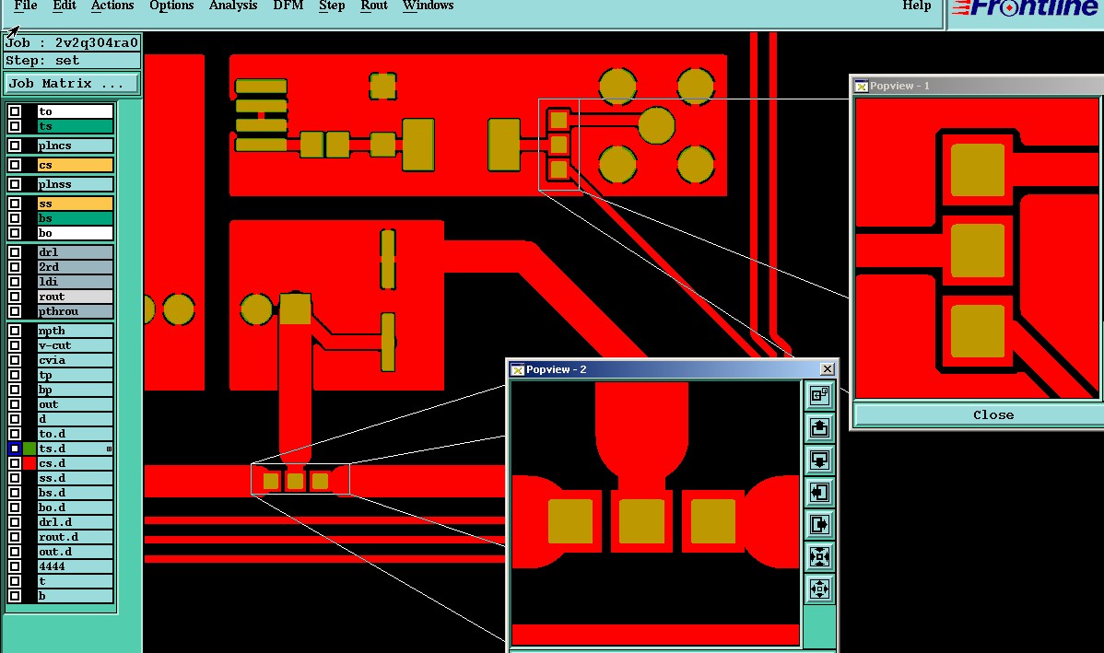The height and width of the screenshot is (653, 1104).
Task: Select the tp layer name
Action: [75, 375]
